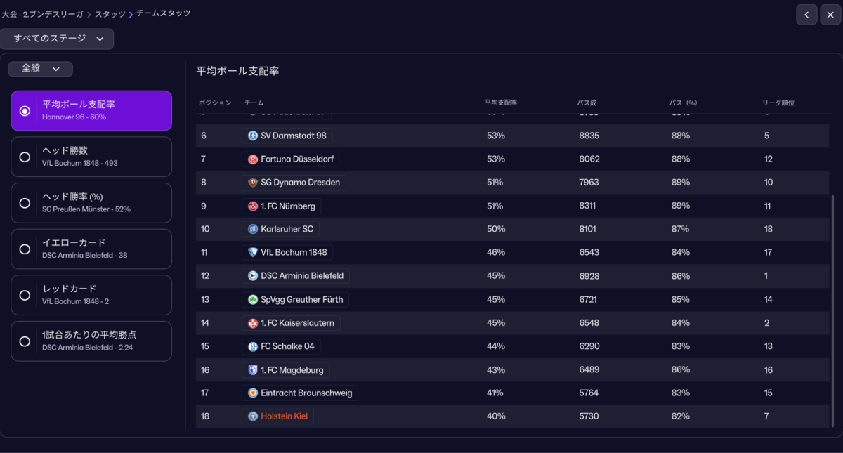
Task: Expand the 全般 category dropdown
Action: [x=40, y=68]
